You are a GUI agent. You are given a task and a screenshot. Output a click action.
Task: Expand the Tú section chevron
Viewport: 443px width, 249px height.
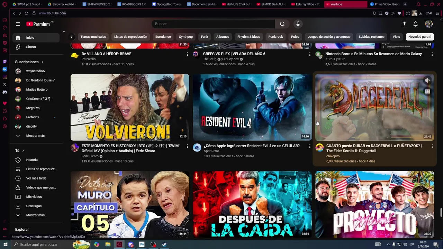23,151
